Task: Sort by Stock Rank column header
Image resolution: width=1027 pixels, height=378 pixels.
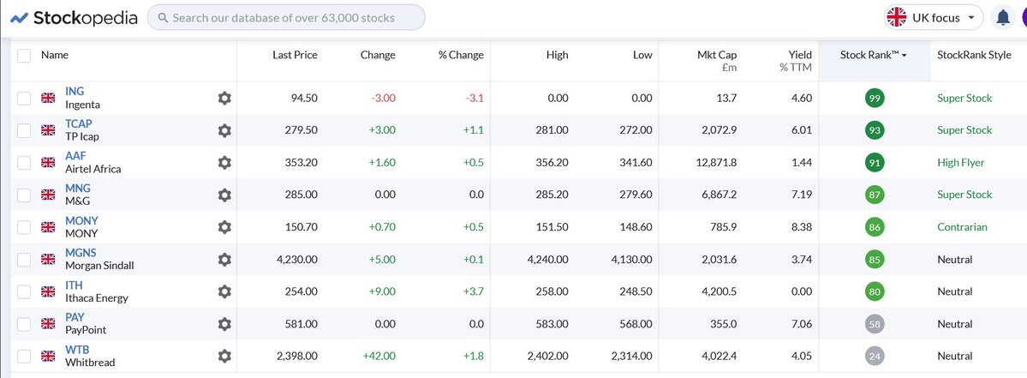Action: click(x=874, y=56)
